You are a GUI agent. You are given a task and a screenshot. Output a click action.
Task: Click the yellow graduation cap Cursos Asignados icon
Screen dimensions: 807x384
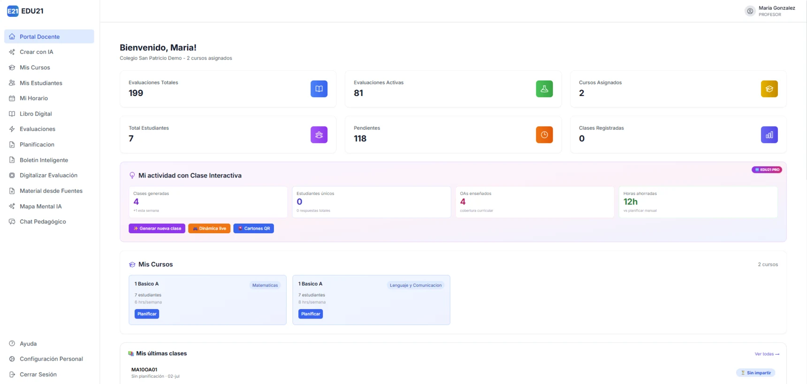[x=769, y=89]
